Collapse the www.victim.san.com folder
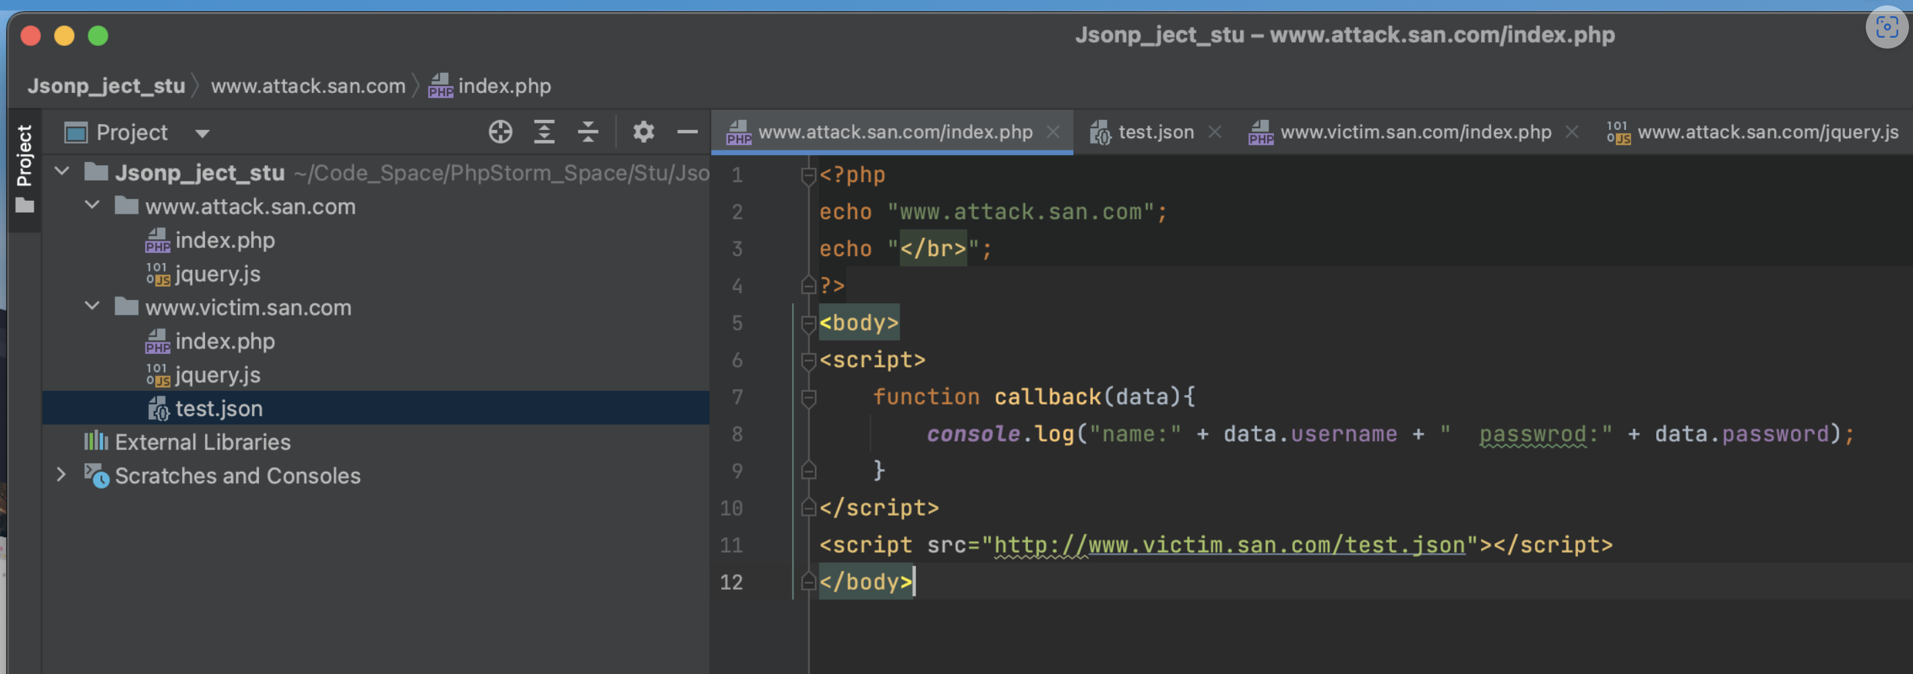The width and height of the screenshot is (1913, 674). tap(92, 306)
